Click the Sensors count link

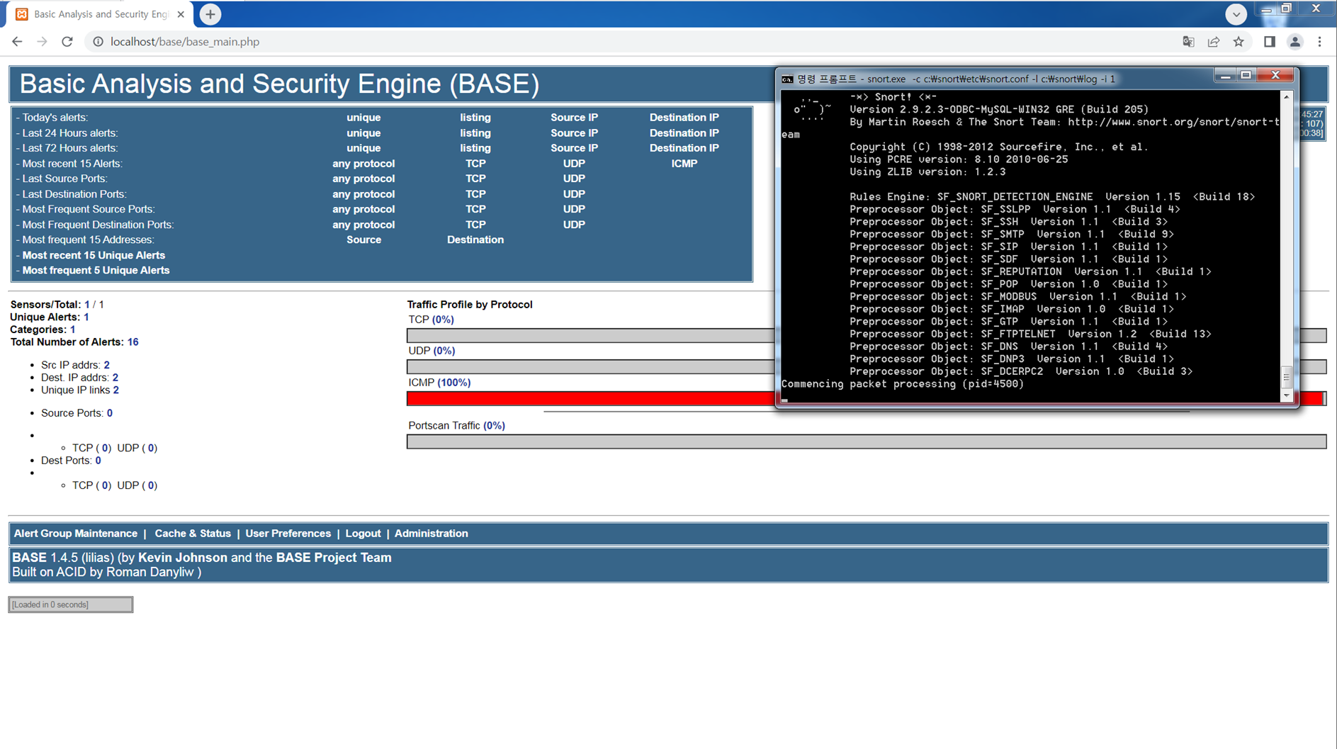(87, 305)
